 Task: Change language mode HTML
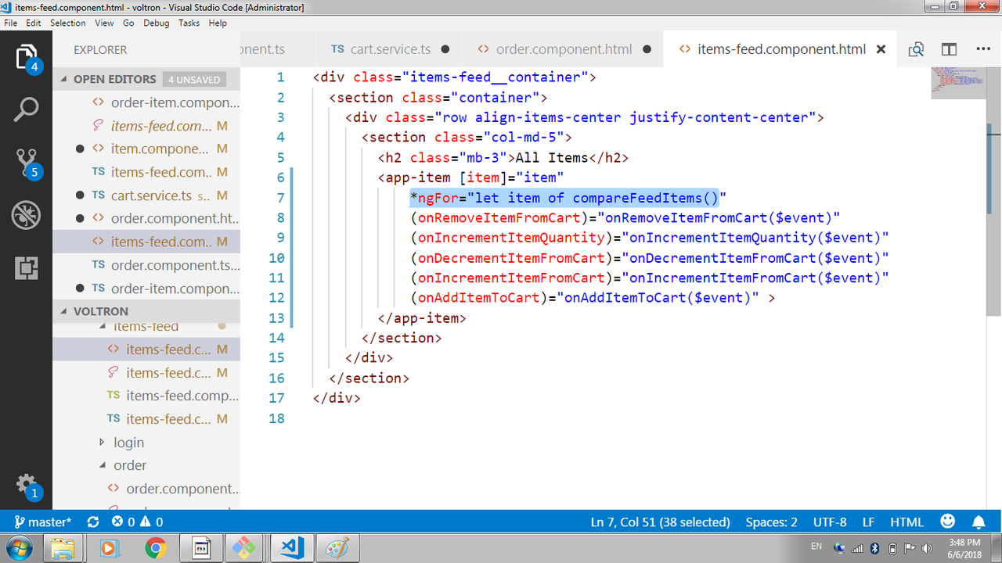[x=906, y=522]
